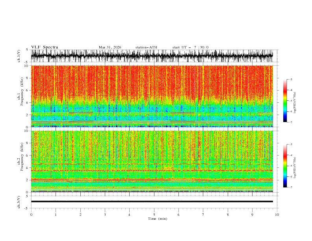Click the "VLF Spectra" title text
Image resolution: width=312 pixels, height=241 pixels.
point(45,47)
